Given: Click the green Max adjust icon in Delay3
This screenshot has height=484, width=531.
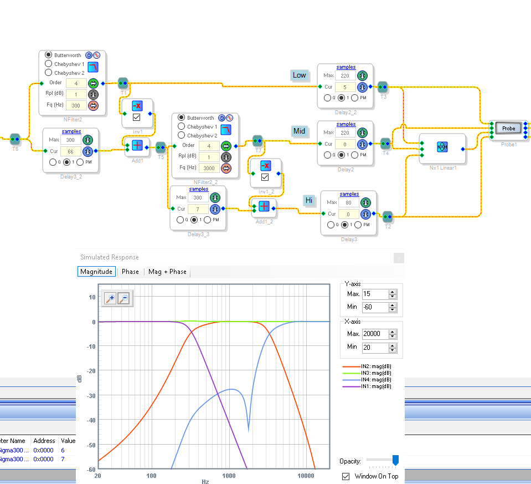Looking at the screenshot, I should point(365,202).
